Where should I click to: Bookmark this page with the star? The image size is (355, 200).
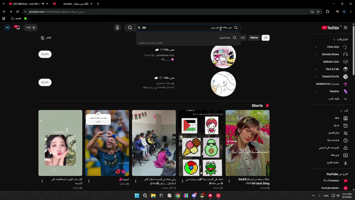(x=318, y=12)
